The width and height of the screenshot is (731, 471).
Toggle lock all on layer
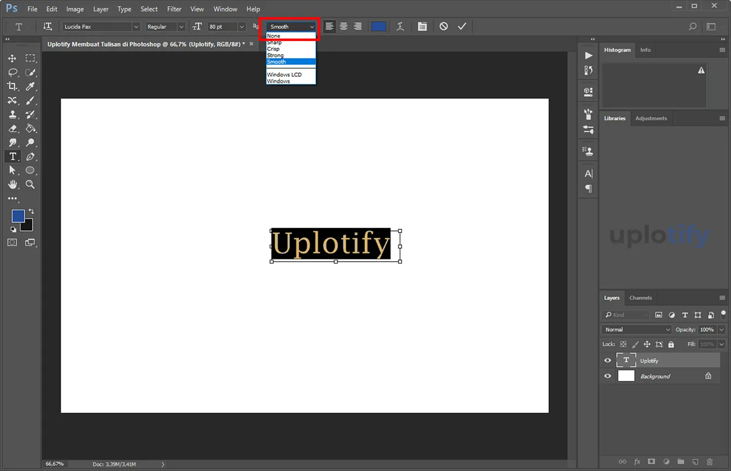coord(671,344)
